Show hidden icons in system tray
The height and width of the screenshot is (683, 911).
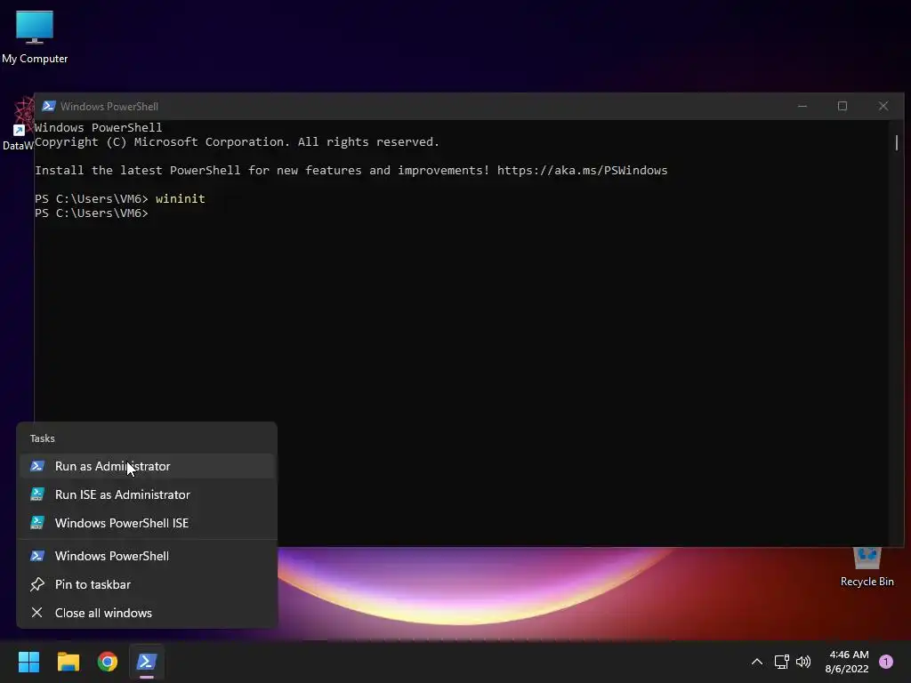click(x=757, y=662)
